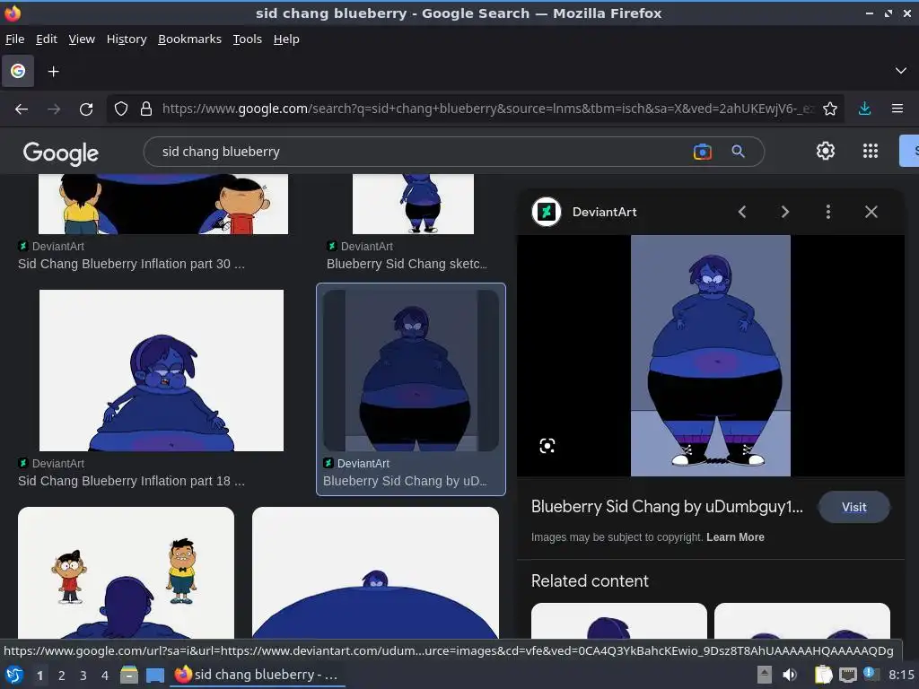The width and height of the screenshot is (919, 689).
Task: Open the Learn More copyright link
Action: tap(735, 537)
